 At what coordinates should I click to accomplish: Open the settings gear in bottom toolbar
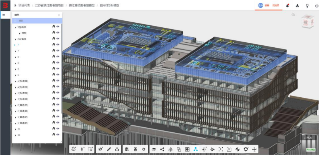coord(144,149)
